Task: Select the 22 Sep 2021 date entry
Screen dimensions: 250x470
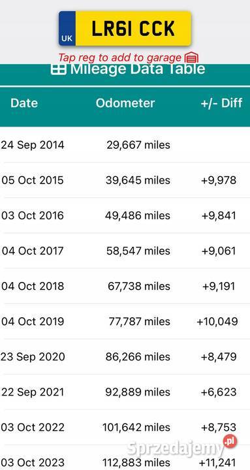Action: (x=33, y=392)
